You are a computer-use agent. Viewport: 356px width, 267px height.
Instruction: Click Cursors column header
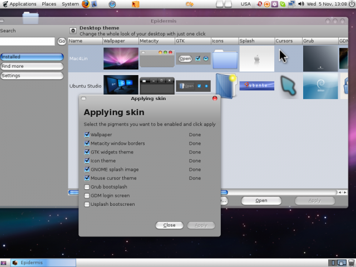(288, 41)
